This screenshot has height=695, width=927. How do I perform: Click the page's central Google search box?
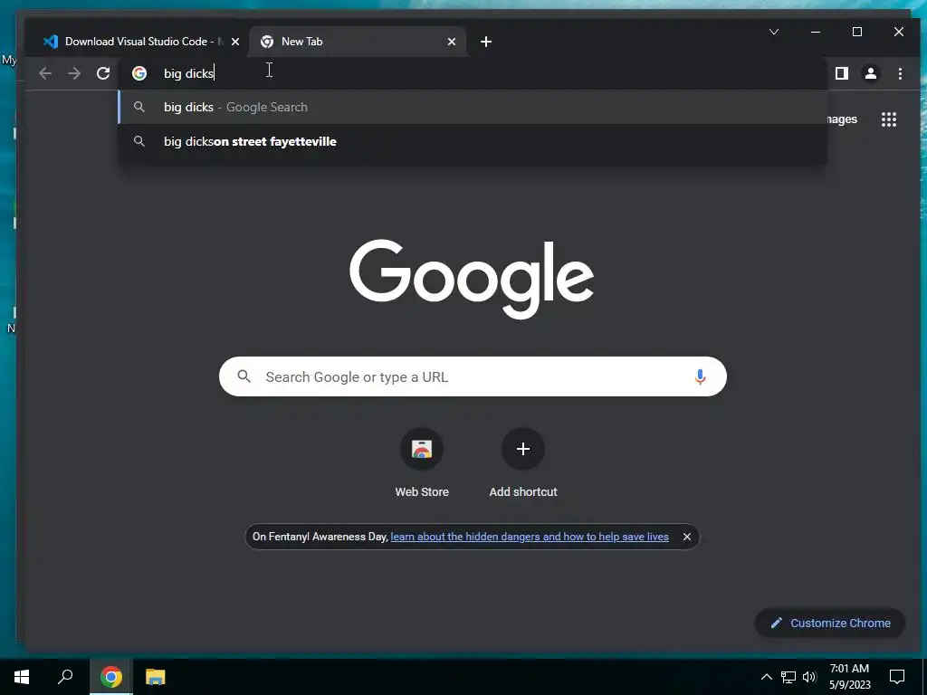coord(473,376)
